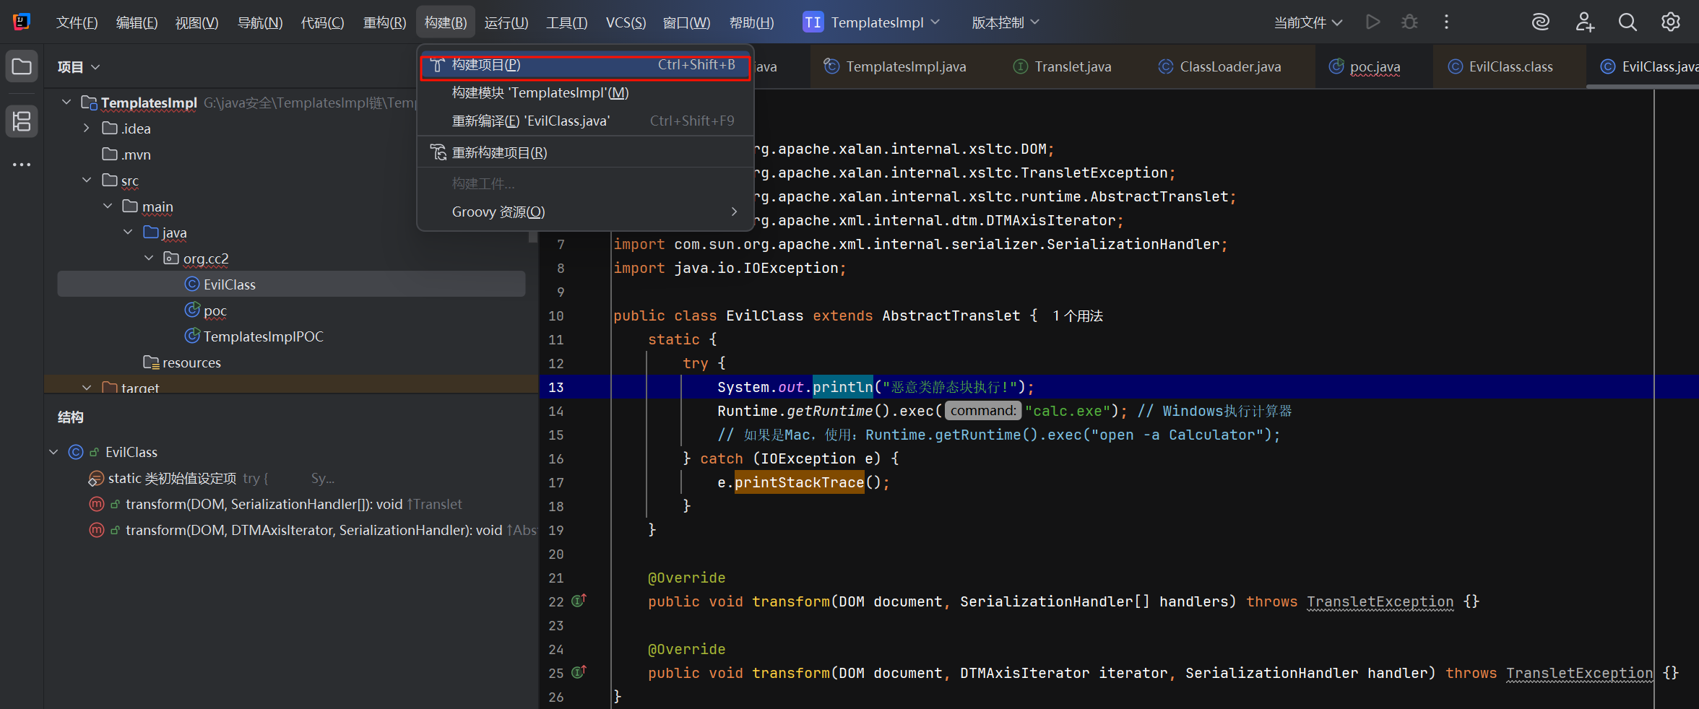Click line number 13 in the gutter
1699x709 pixels.
(x=555, y=388)
